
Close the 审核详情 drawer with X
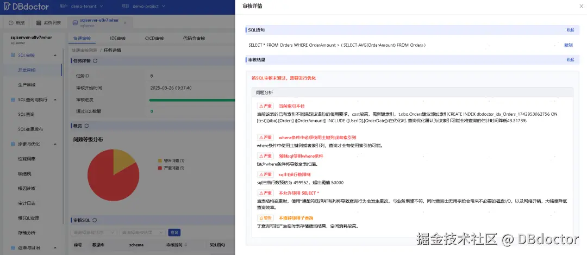click(580, 7)
